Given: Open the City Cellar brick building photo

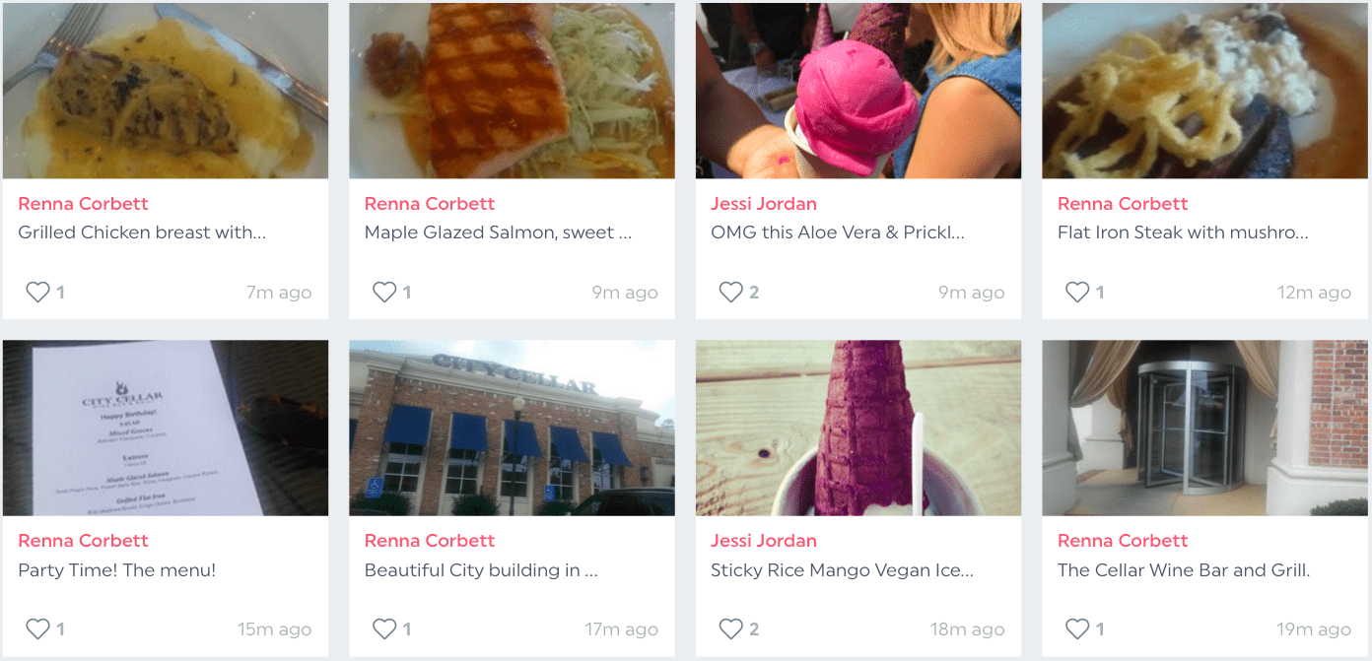Looking at the screenshot, I should [512, 428].
